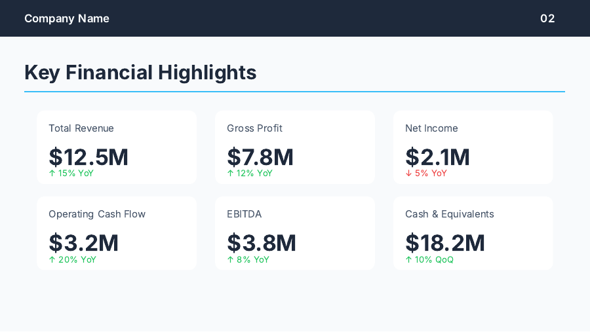
Task: Click the up arrow next to 12% YoY
Action: (x=230, y=174)
